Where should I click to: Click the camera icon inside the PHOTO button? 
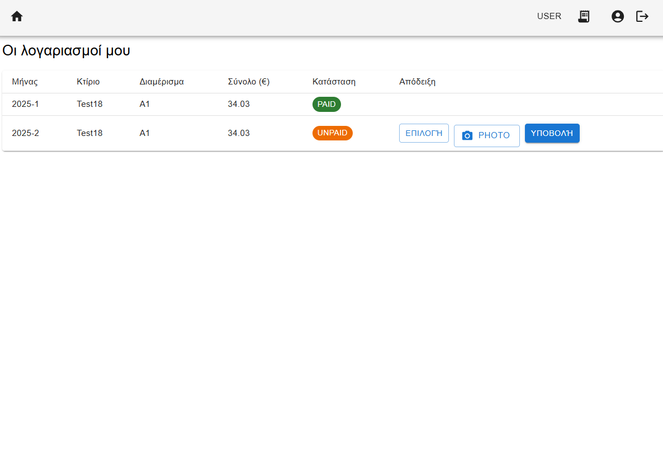coord(468,135)
